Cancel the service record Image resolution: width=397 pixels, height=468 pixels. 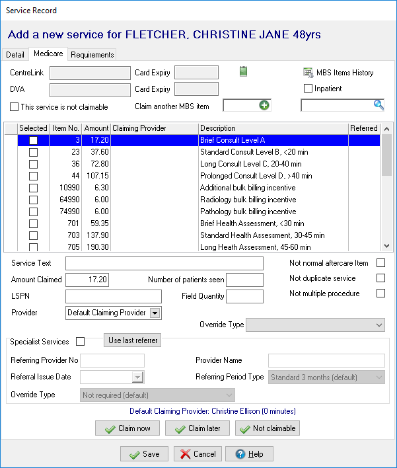(x=198, y=454)
